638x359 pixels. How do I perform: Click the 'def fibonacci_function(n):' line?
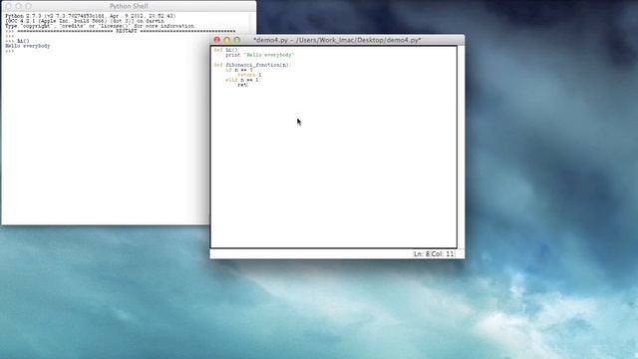point(251,65)
